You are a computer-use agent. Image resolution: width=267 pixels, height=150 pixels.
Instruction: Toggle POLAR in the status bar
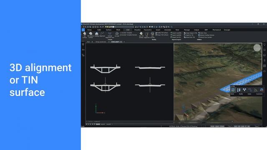tap(212, 126)
